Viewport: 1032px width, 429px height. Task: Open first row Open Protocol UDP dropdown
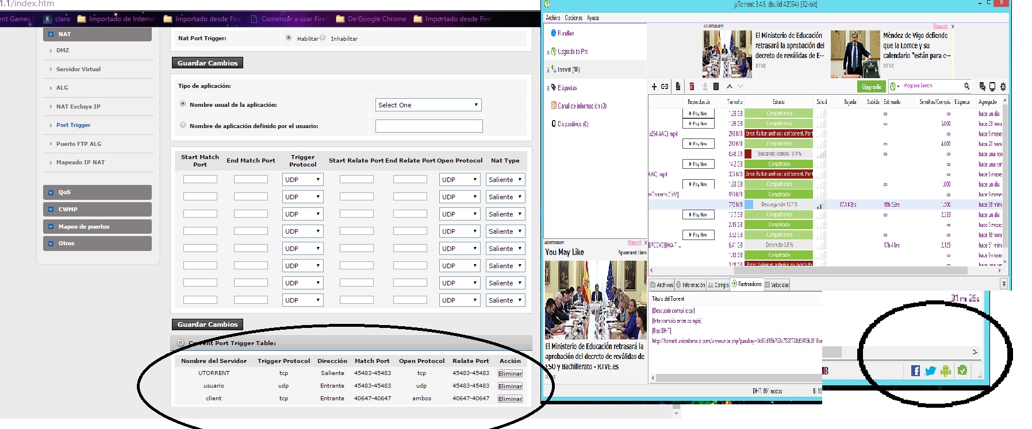click(459, 180)
